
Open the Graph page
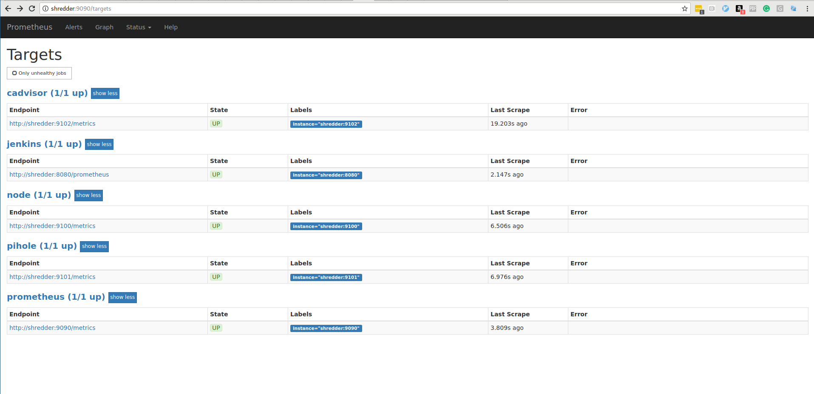(104, 27)
